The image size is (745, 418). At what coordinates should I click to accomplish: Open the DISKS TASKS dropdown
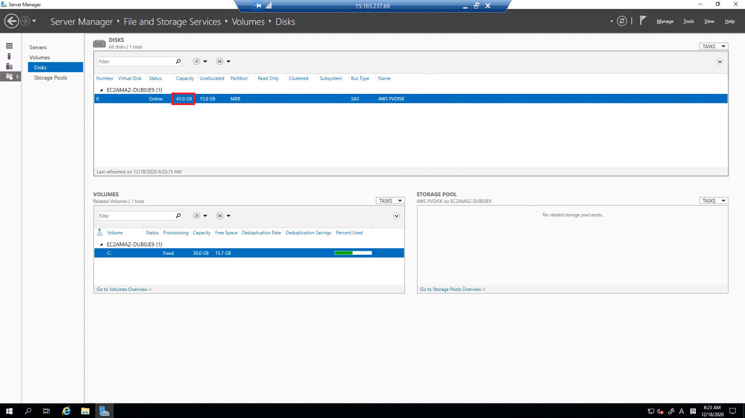pos(714,46)
